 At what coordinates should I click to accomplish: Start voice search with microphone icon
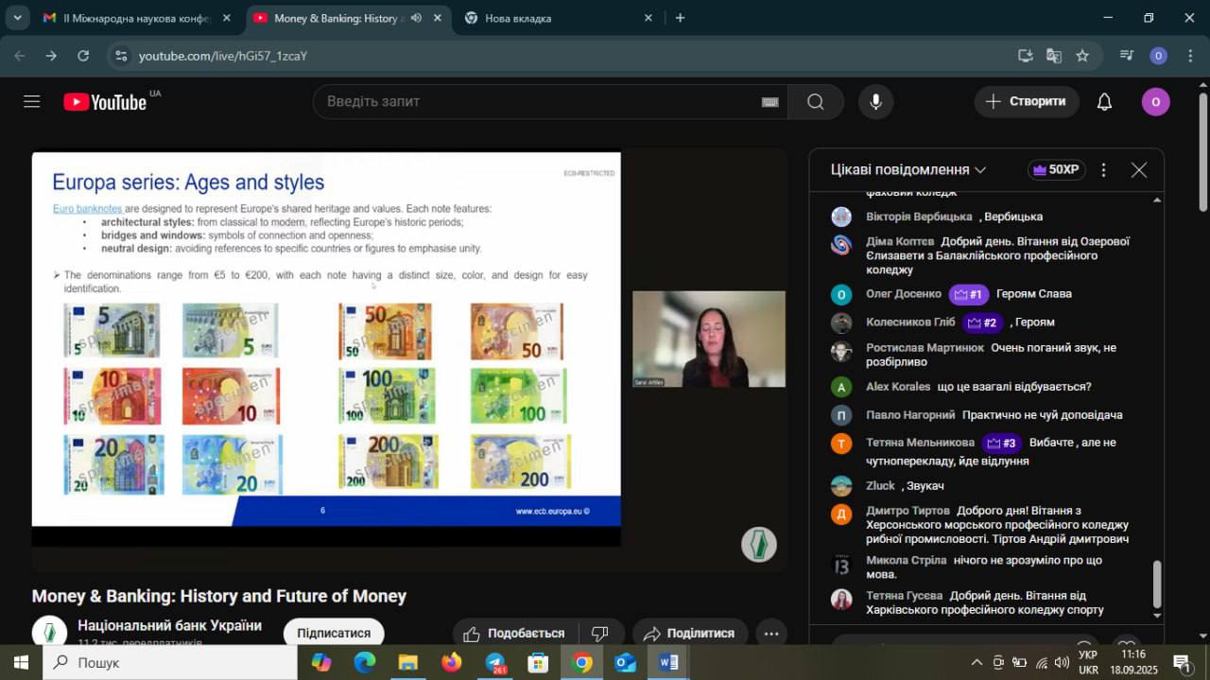pyautogui.click(x=875, y=101)
